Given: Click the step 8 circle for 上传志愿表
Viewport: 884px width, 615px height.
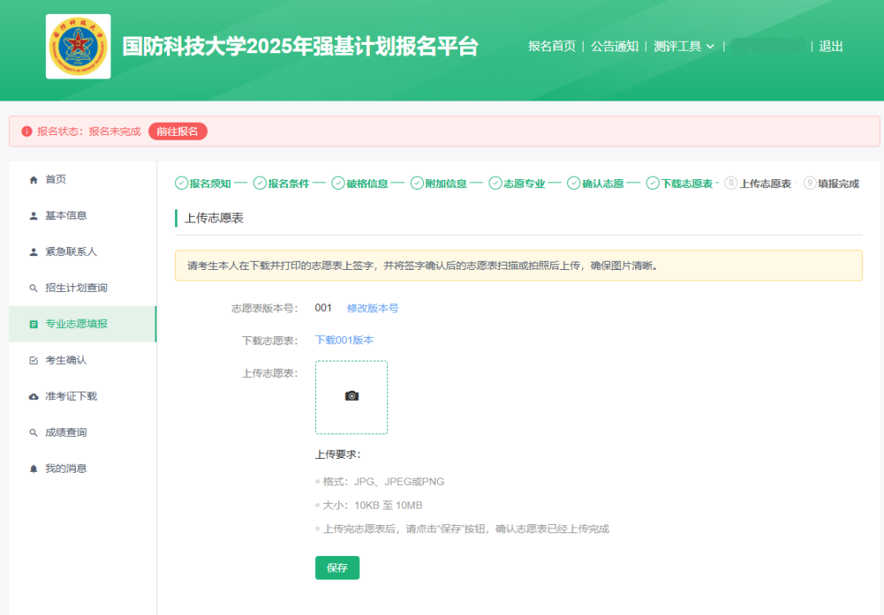Looking at the screenshot, I should pos(731,183).
